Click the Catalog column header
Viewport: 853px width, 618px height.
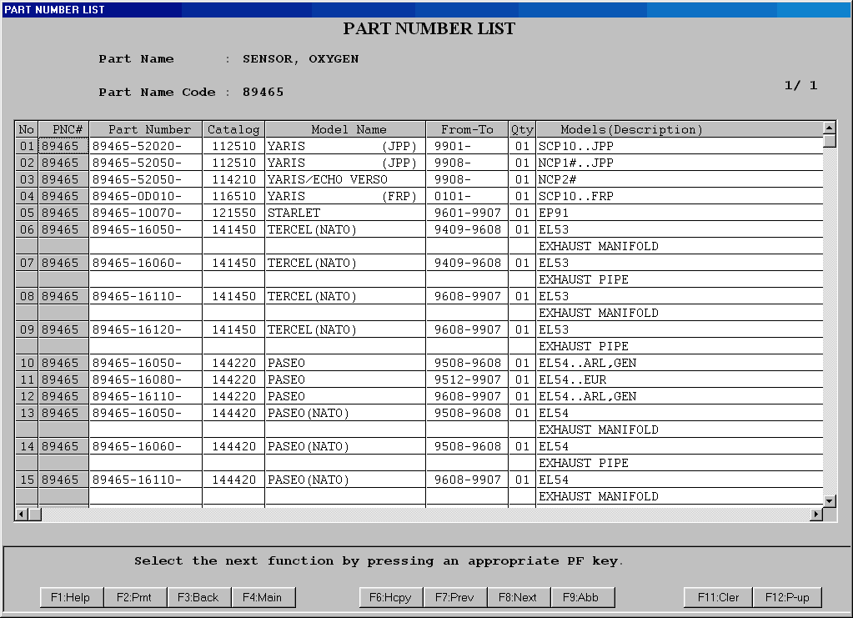tap(233, 129)
